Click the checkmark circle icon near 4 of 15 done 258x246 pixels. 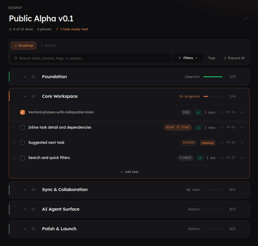pyautogui.click(x=10, y=29)
